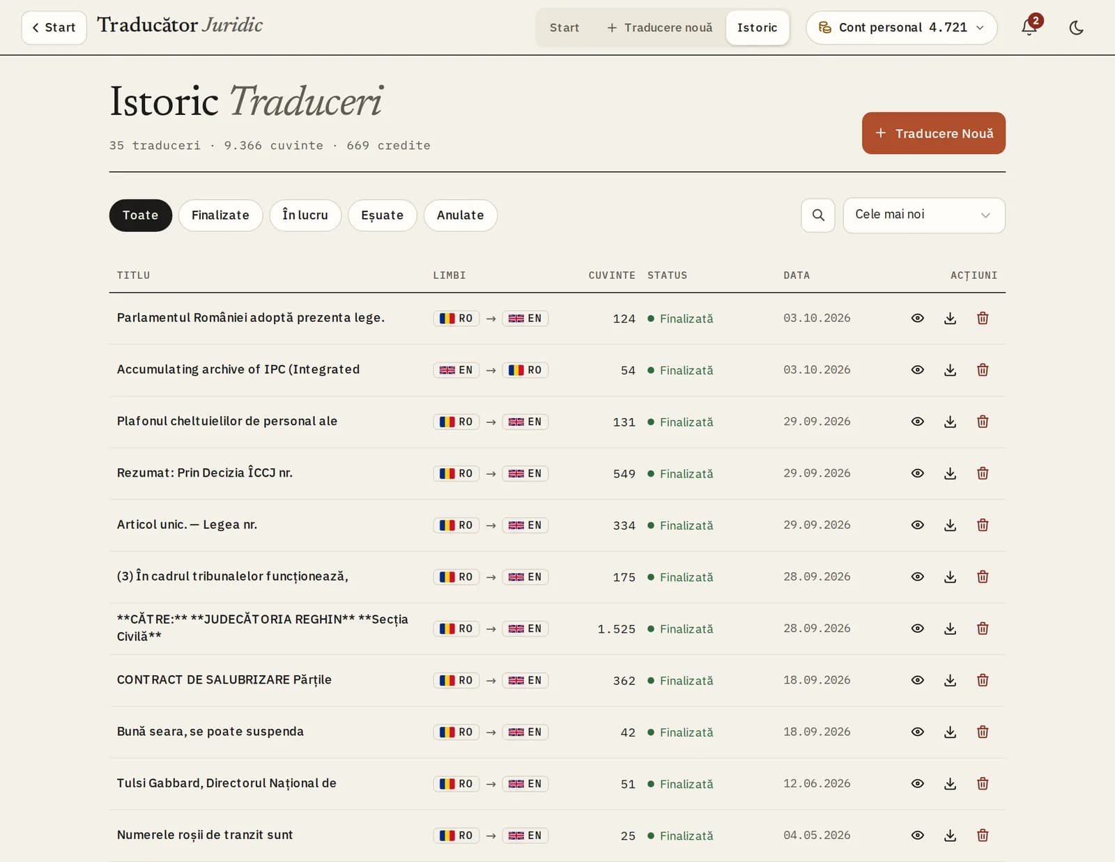View the Rezumat: Prin Decizia eye icon
Viewport: 1115px width, 862px height.
tap(918, 473)
